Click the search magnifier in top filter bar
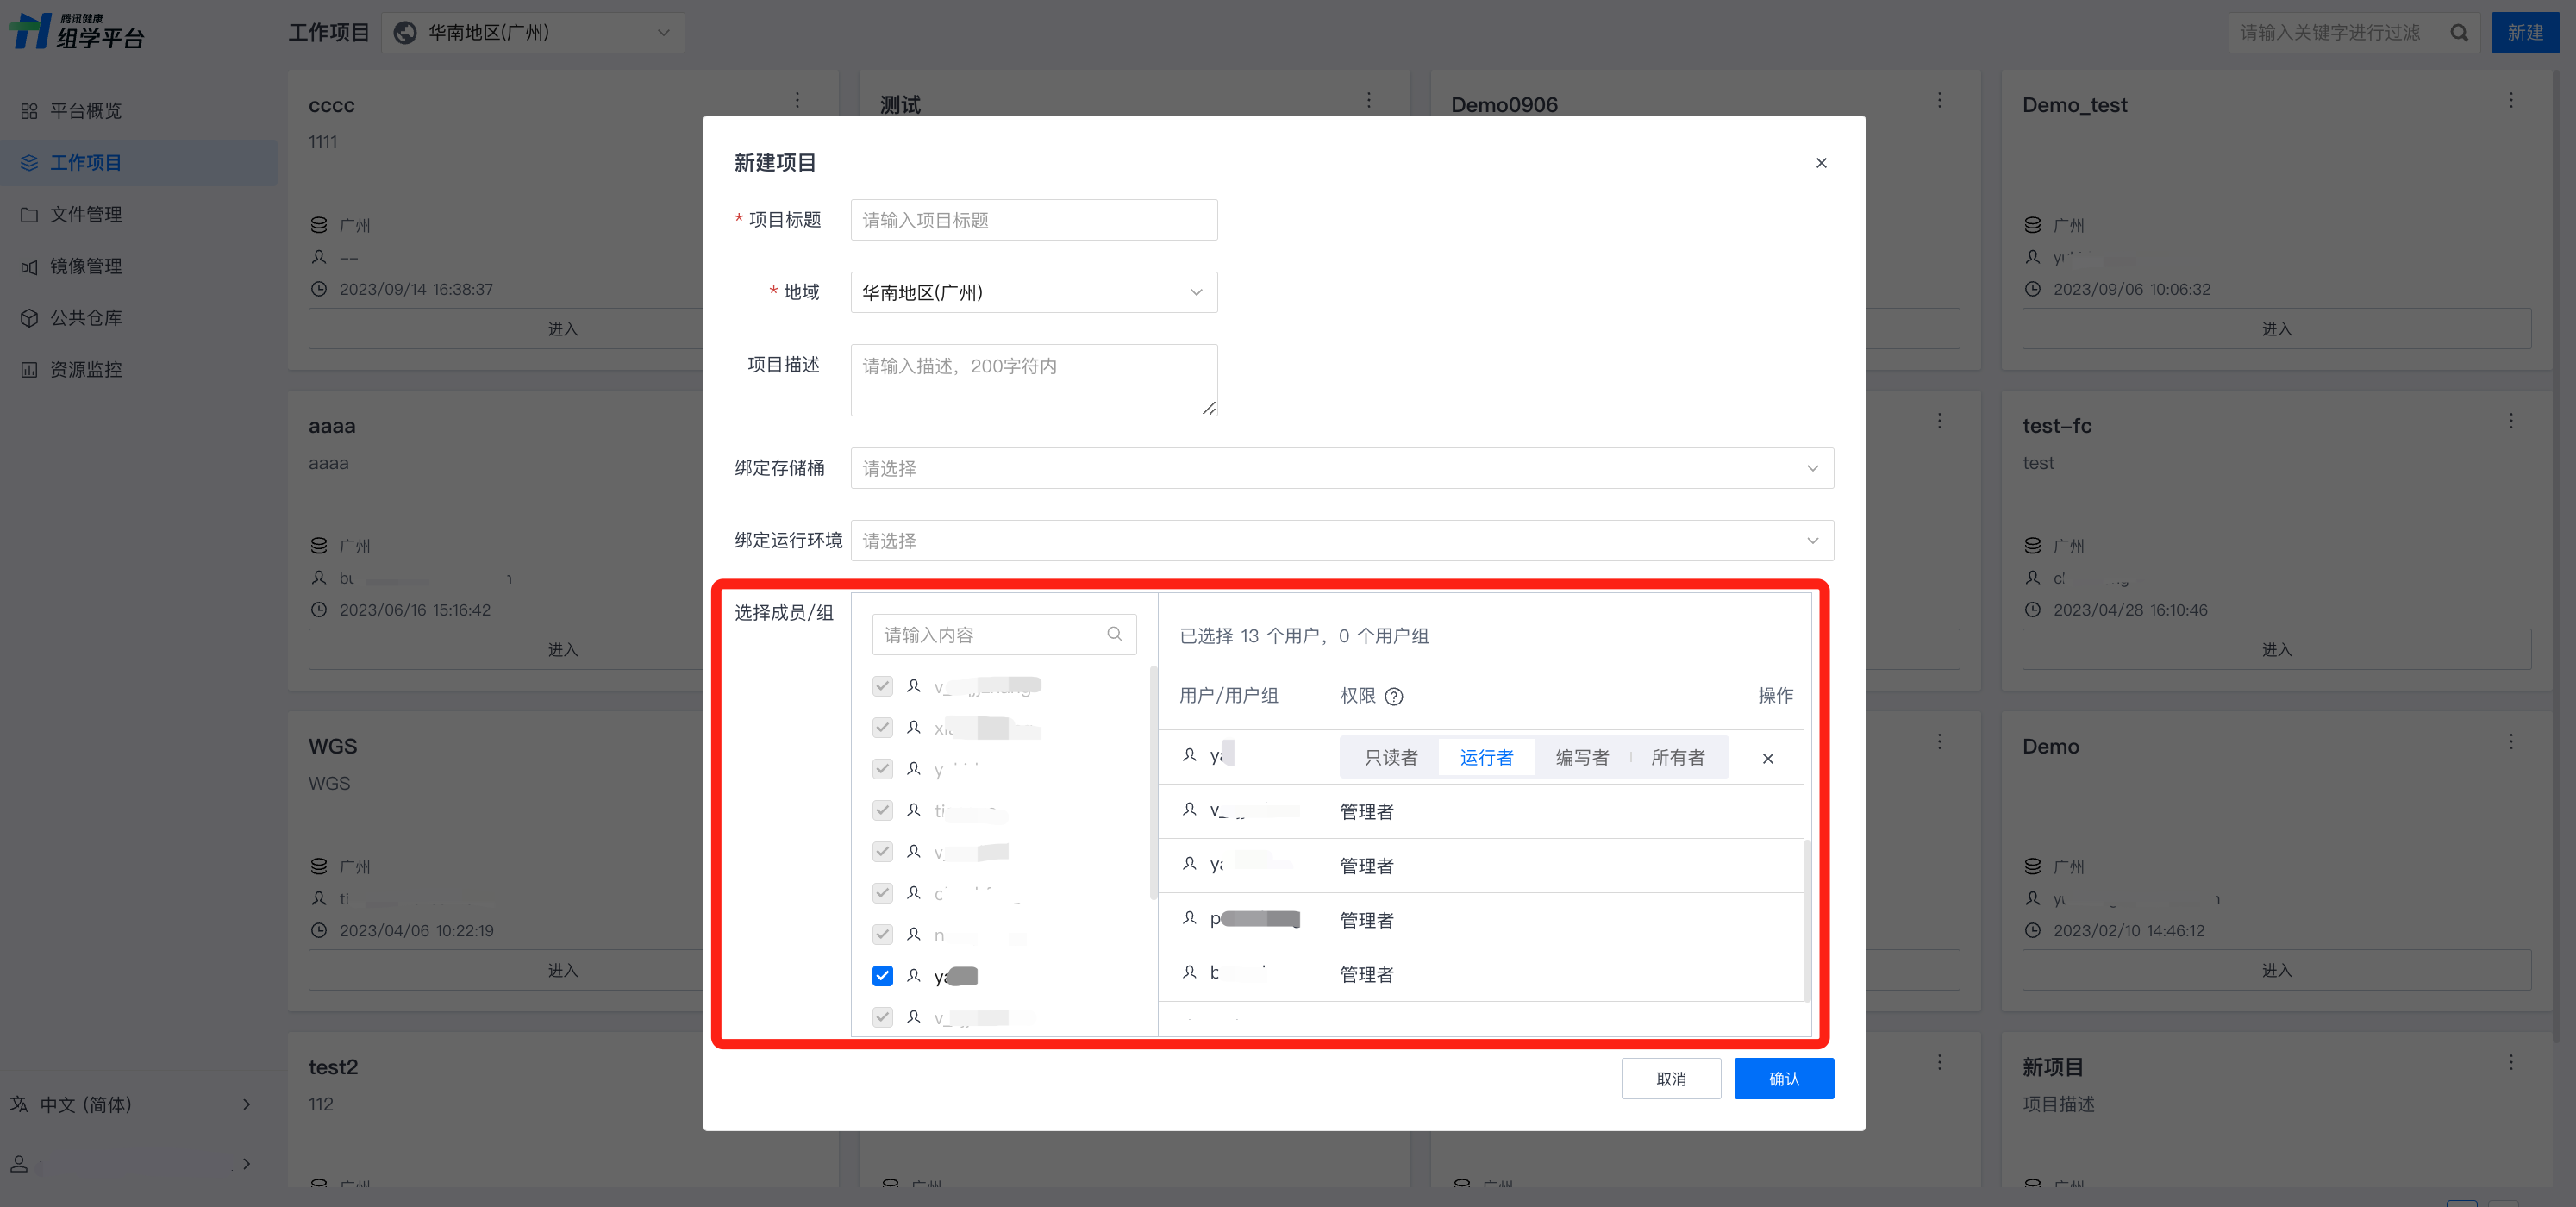The height and width of the screenshot is (1207, 2576). pos(2459,33)
